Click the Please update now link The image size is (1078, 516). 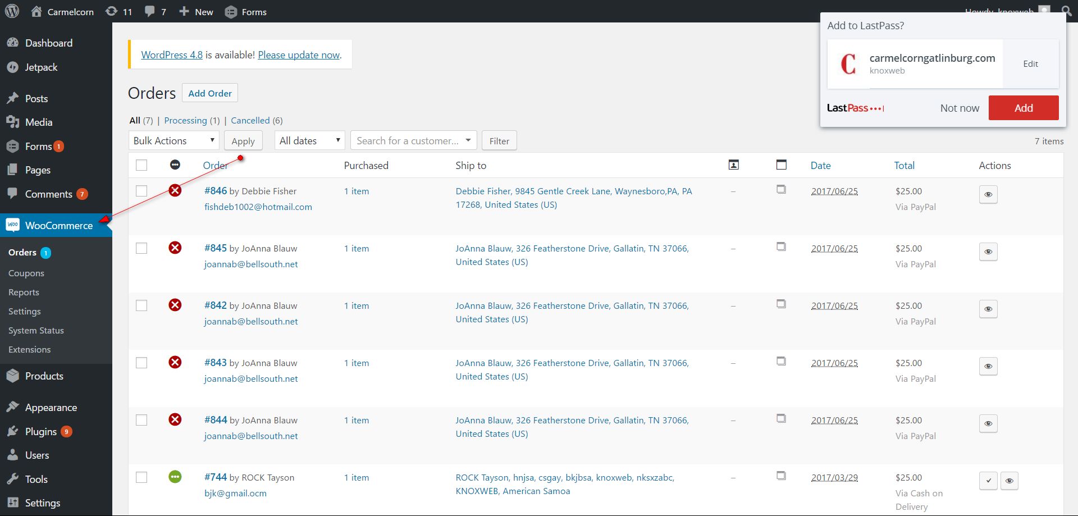click(x=299, y=55)
